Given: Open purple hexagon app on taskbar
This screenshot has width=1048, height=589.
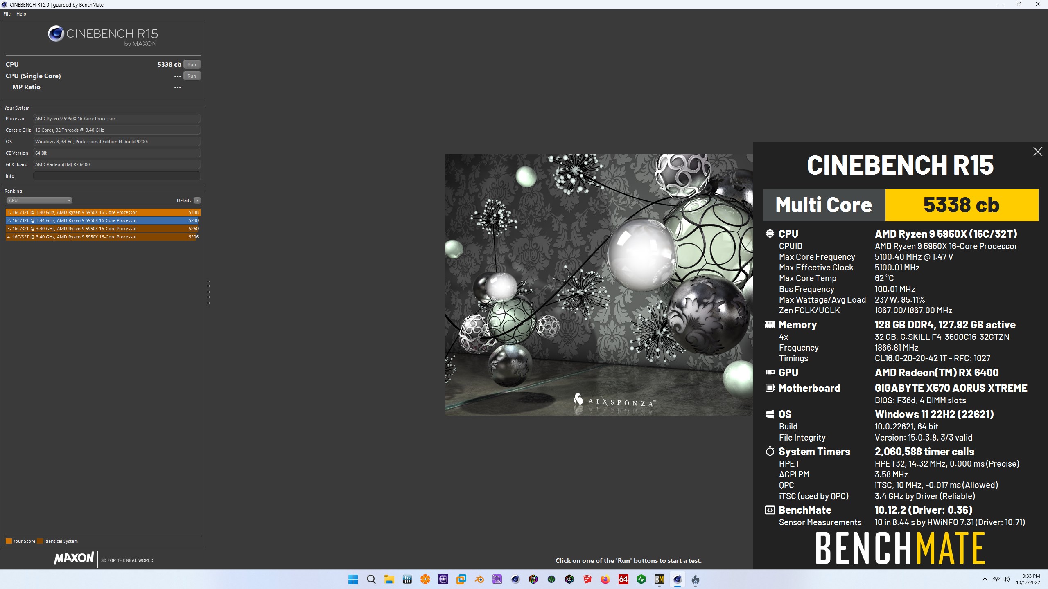Looking at the screenshot, I should click(x=497, y=580).
